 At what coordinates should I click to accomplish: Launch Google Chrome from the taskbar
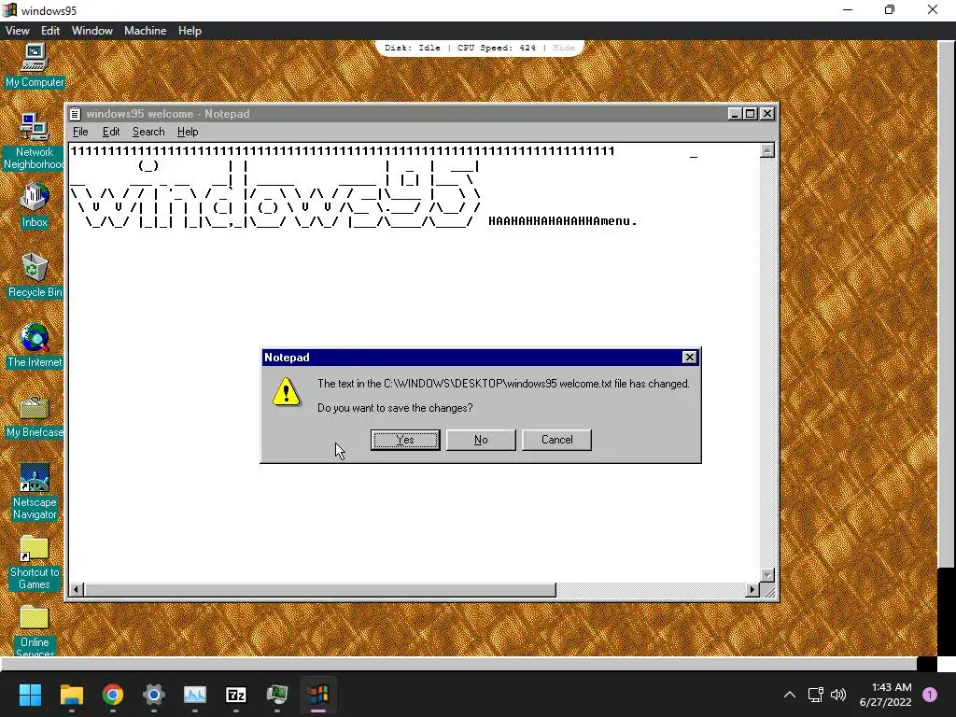(x=113, y=695)
